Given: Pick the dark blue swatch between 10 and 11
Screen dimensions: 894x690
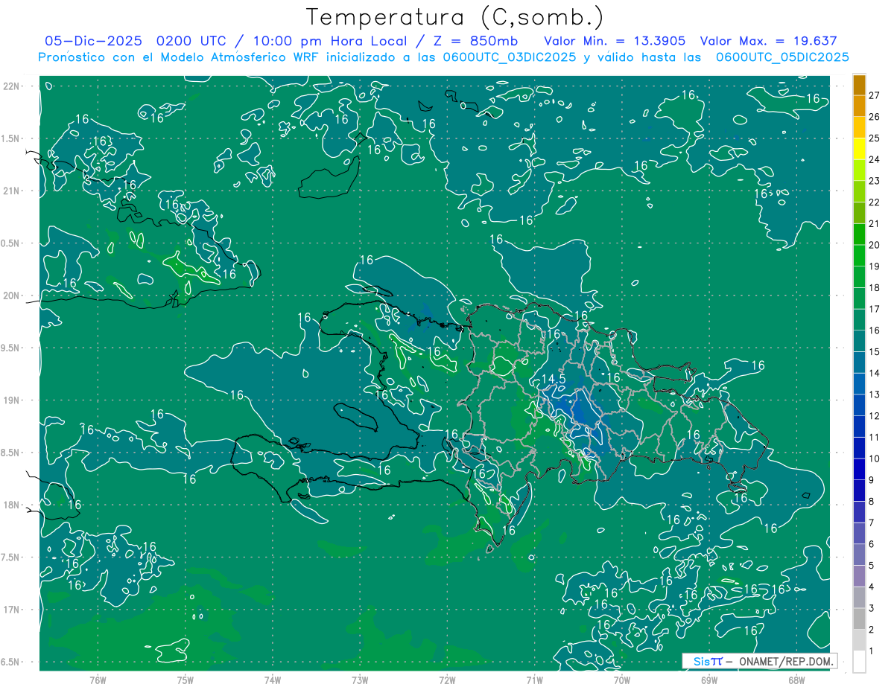Looking at the screenshot, I should coord(859,448).
